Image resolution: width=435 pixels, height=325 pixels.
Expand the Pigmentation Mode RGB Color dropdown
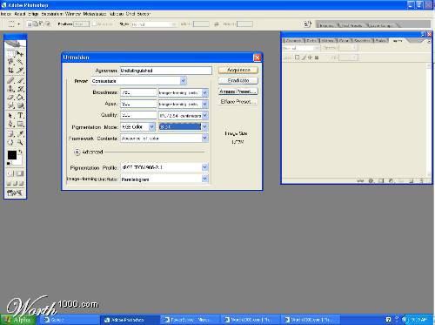coord(151,126)
